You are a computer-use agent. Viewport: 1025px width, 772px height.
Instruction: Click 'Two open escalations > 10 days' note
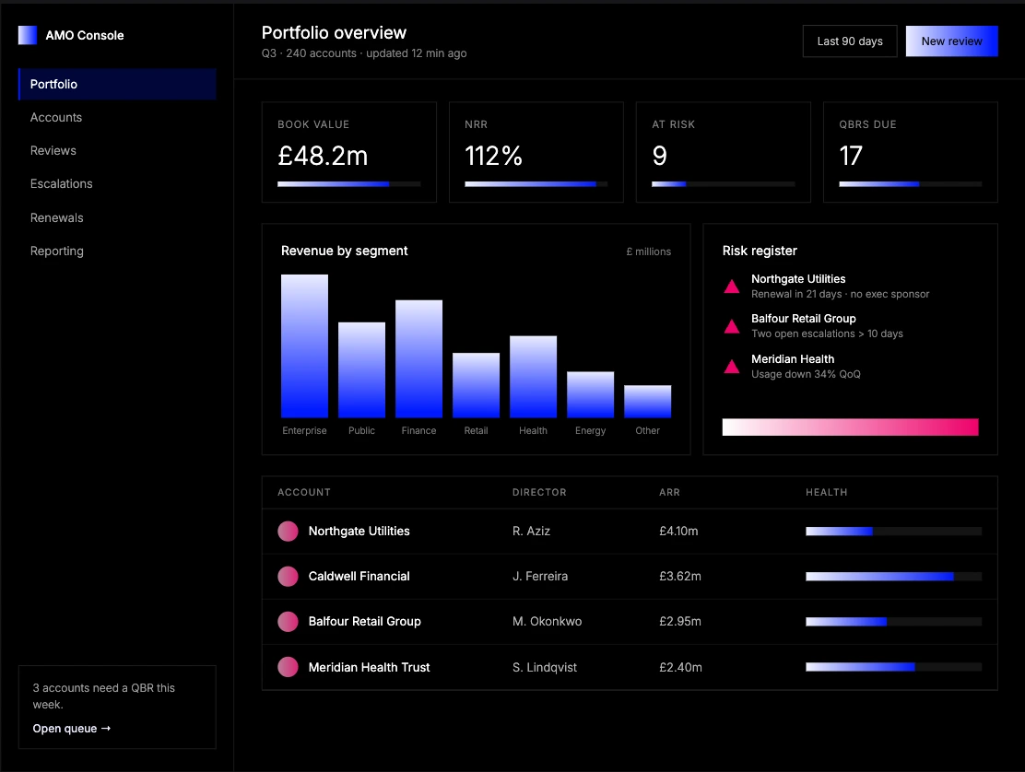coord(827,333)
